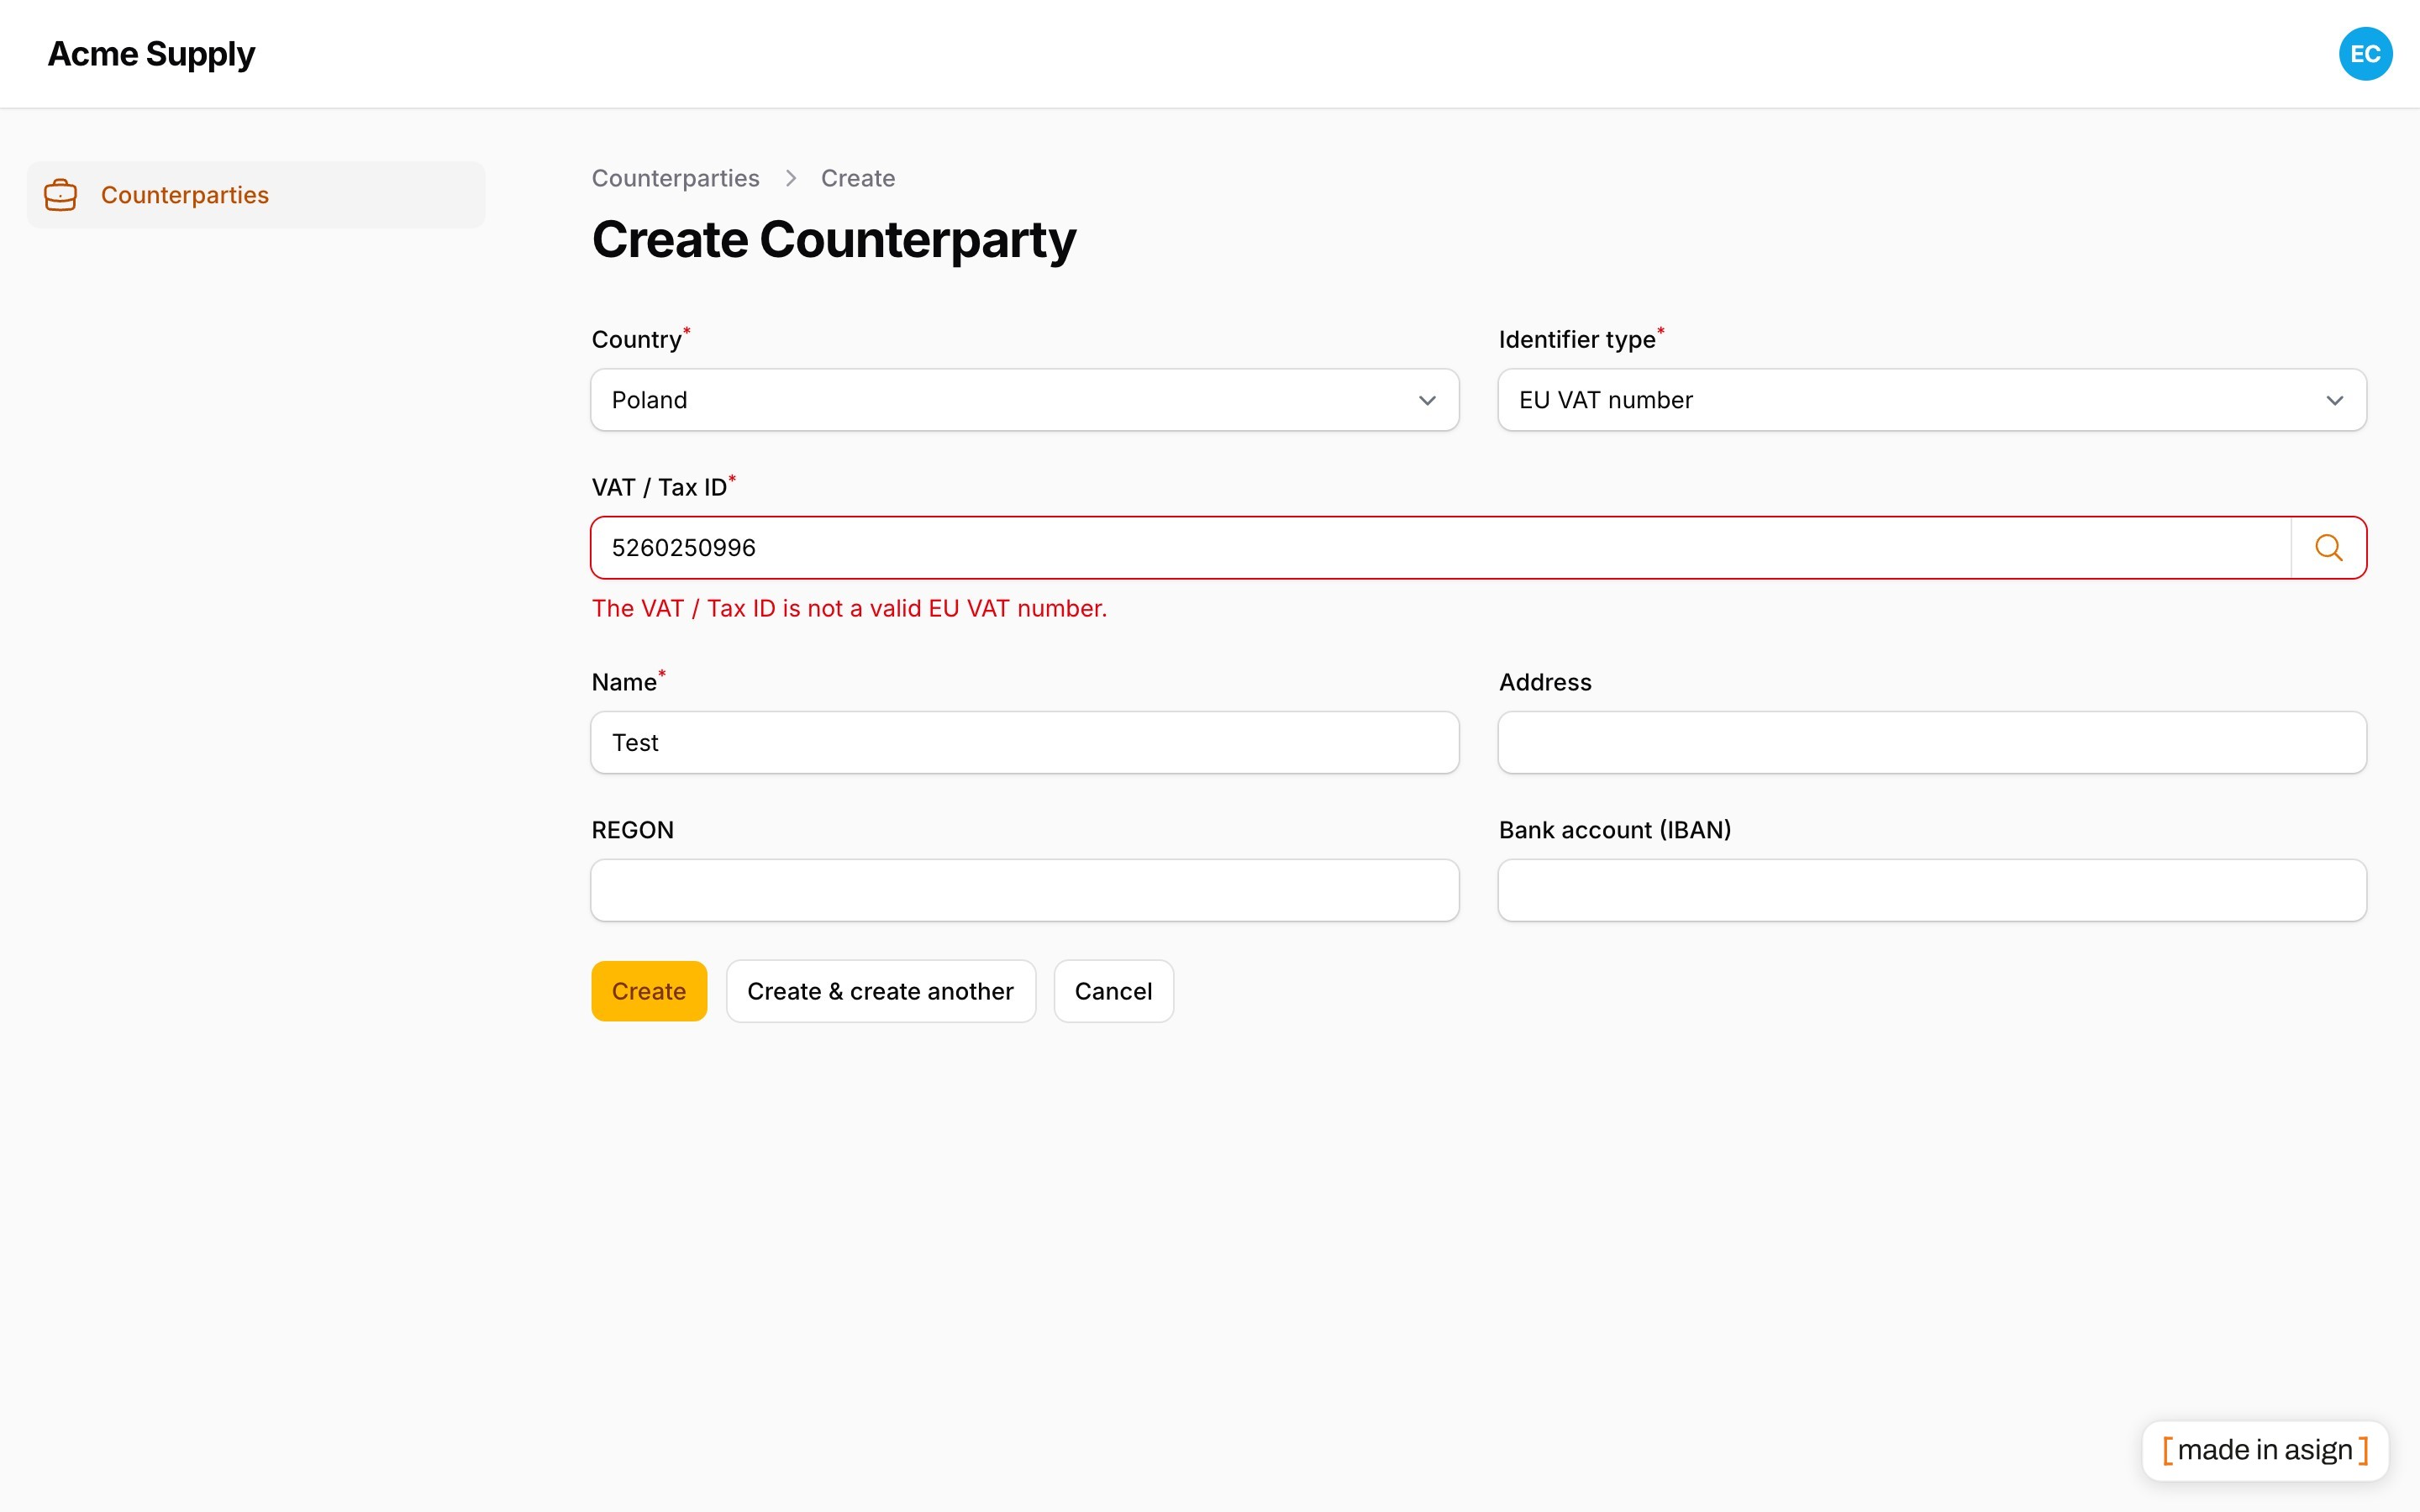
Task: Click the Name field label
Action: click(x=624, y=682)
